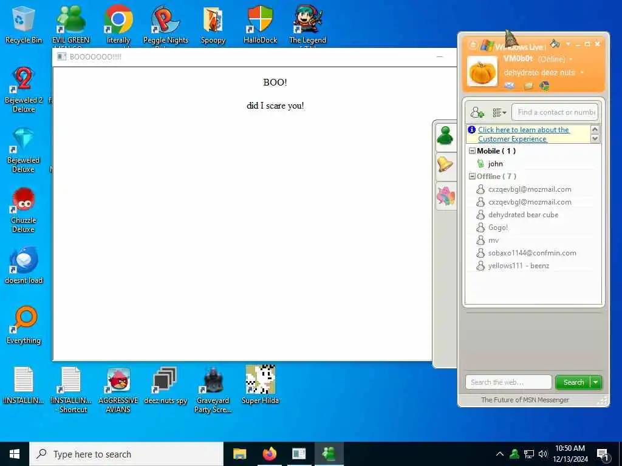
Task: Collapse the Mobile contact group
Action: point(472,151)
